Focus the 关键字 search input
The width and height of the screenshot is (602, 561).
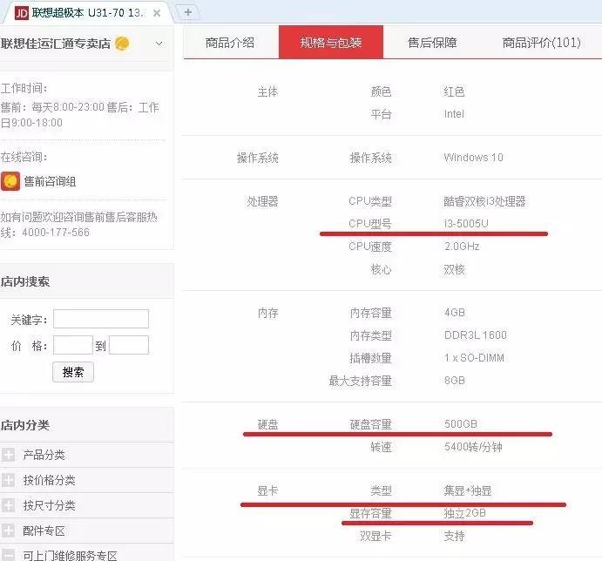(x=101, y=319)
